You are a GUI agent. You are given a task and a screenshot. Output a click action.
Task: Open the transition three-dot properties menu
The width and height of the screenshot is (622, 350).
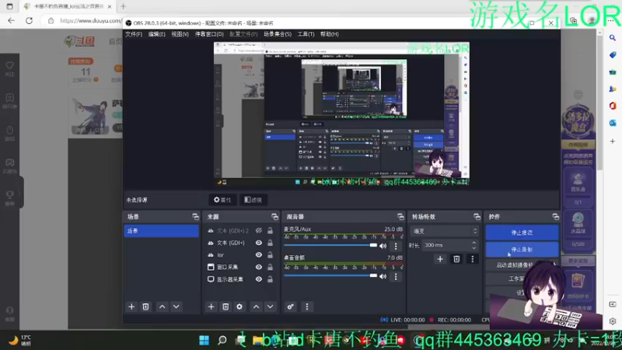point(472,259)
